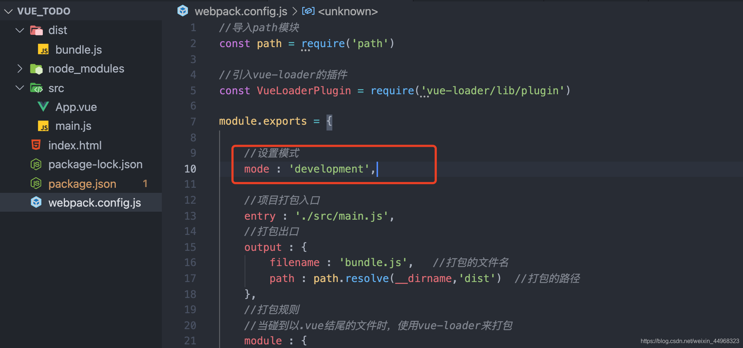Click the JS icon beside main.js
743x348 pixels.
point(43,126)
